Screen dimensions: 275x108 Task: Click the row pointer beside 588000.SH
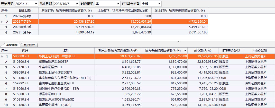click(x=3, y=56)
